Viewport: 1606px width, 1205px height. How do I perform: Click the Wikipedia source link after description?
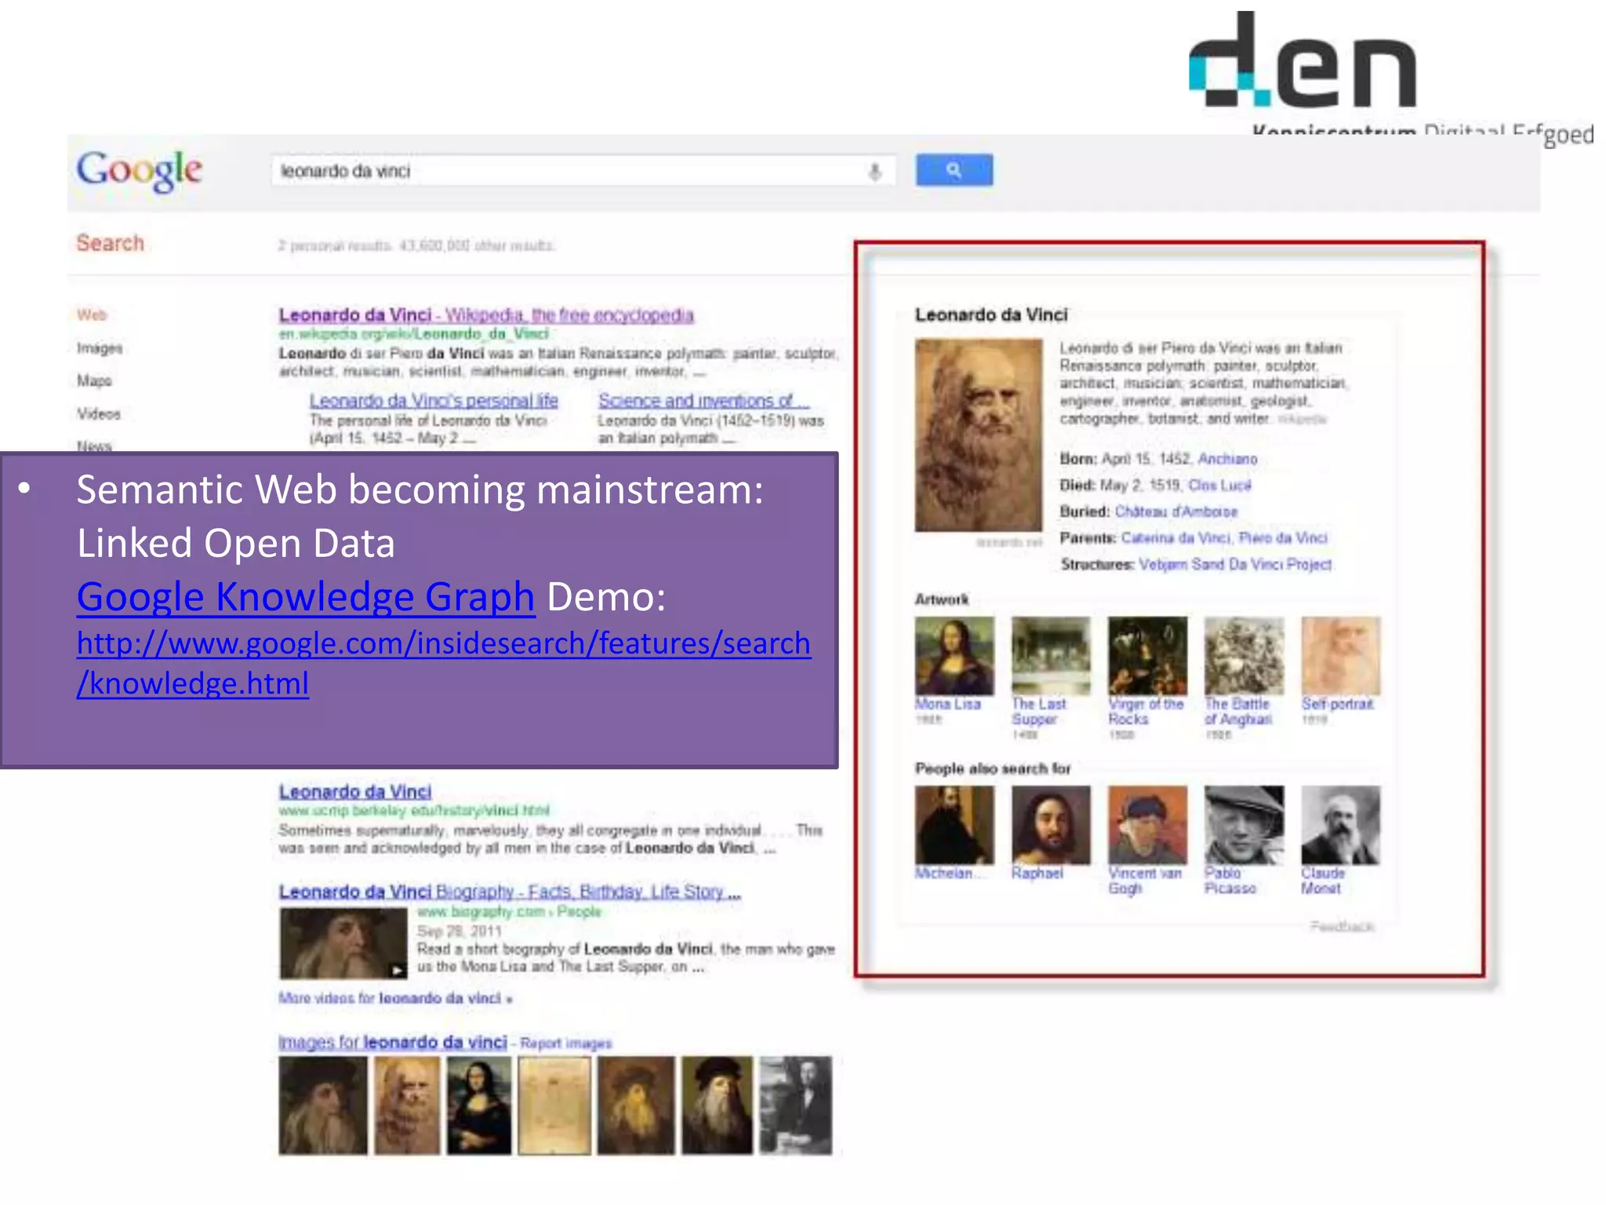pos(1302,420)
